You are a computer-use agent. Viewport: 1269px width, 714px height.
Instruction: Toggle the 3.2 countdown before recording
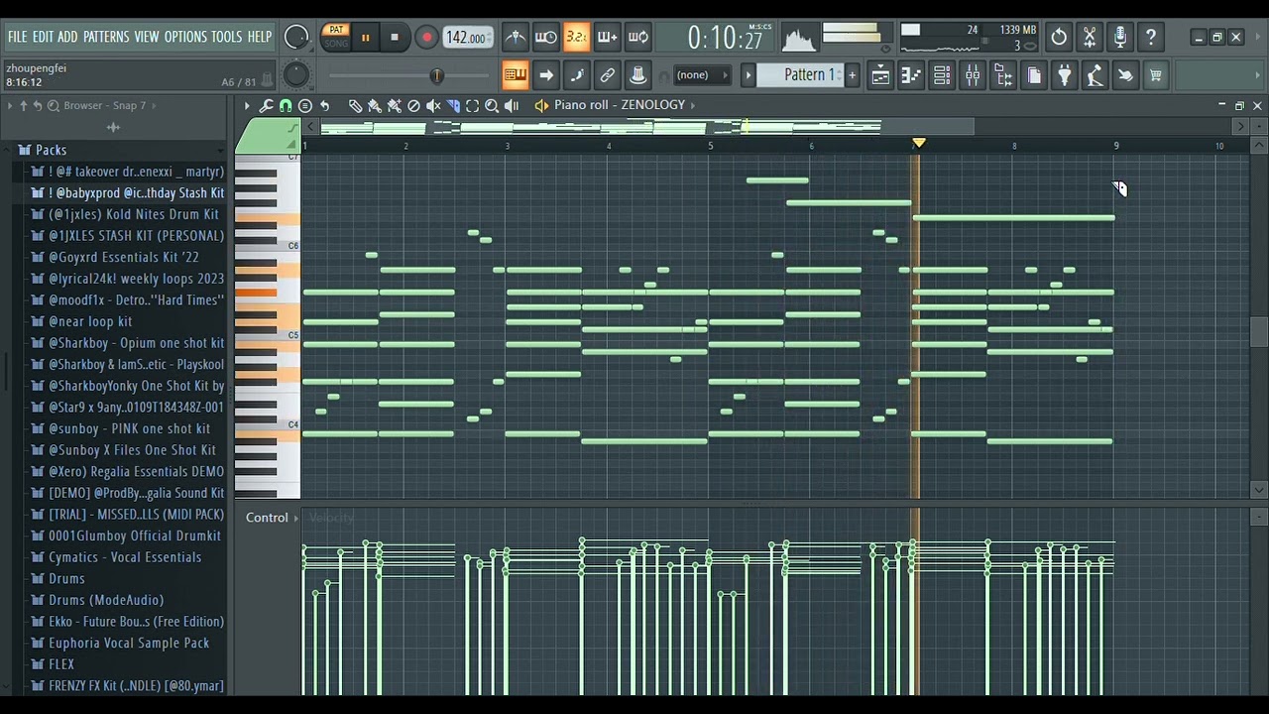(x=576, y=38)
